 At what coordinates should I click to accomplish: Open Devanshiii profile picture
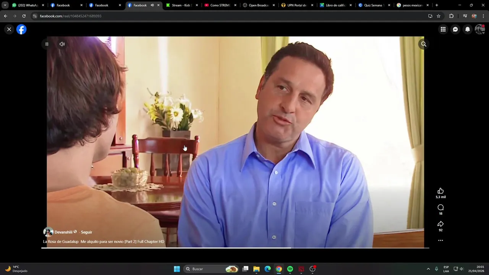pos(48,232)
